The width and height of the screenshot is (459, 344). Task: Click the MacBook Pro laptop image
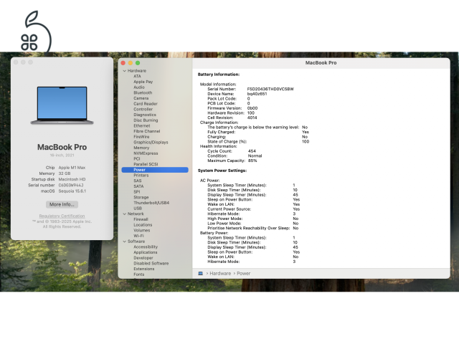pyautogui.click(x=62, y=105)
